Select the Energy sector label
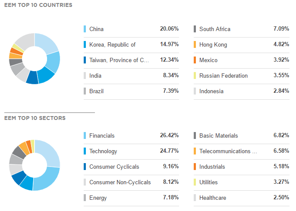296x211 pixels. [x=98, y=198]
